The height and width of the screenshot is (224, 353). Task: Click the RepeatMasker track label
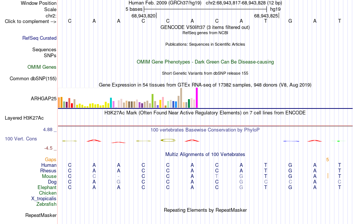coord(41,215)
